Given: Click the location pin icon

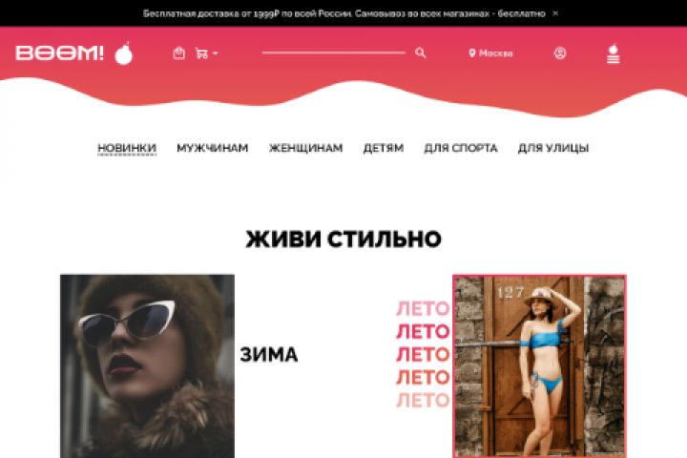Looking at the screenshot, I should pos(472,53).
